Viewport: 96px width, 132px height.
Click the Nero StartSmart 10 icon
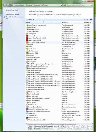(27, 101)
